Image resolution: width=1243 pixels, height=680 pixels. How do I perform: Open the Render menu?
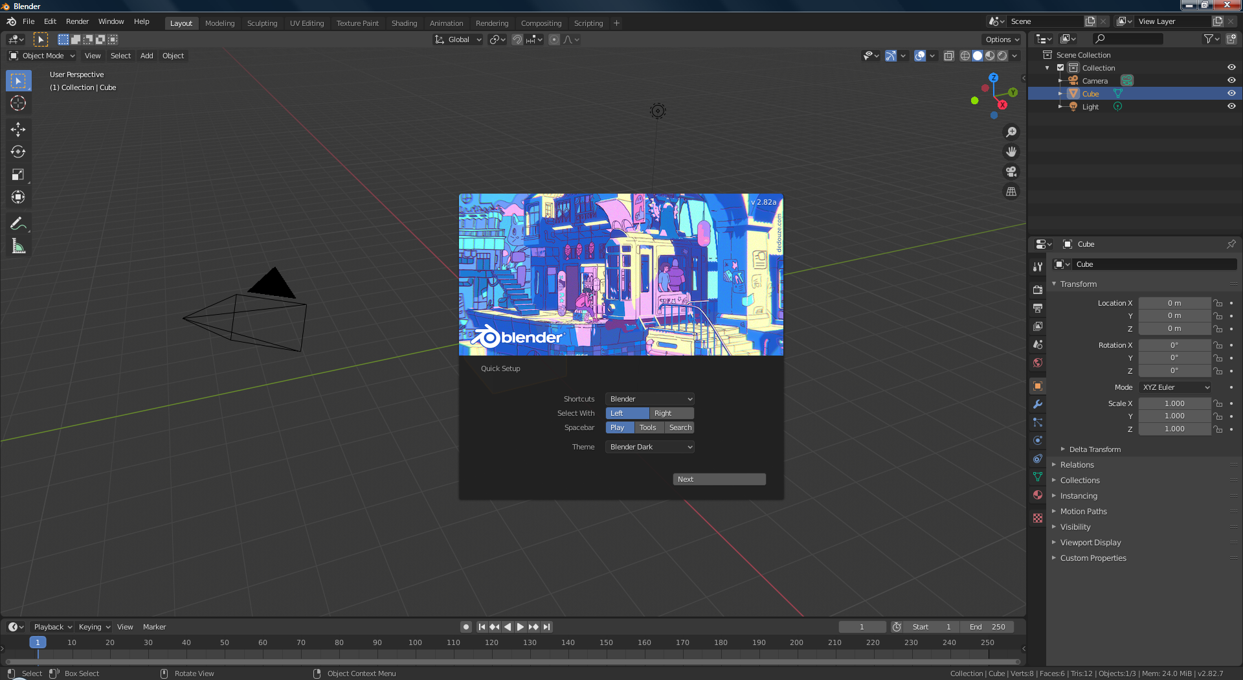tap(77, 21)
